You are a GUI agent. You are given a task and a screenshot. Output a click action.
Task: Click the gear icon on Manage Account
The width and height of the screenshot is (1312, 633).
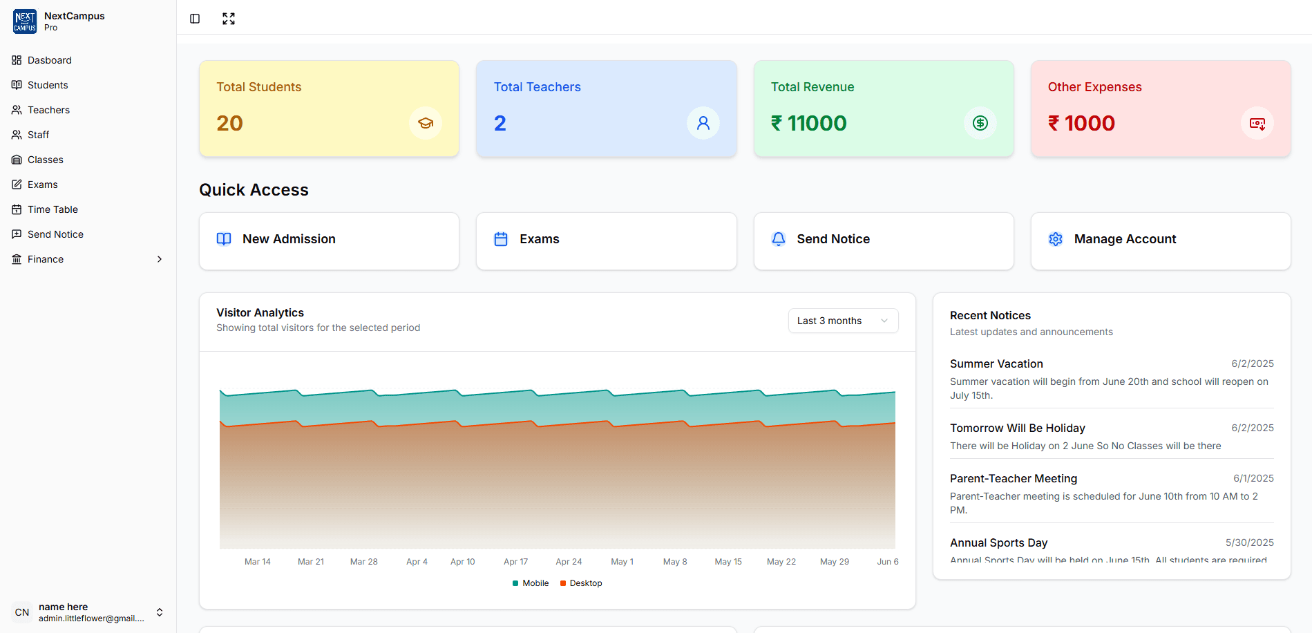(x=1056, y=239)
